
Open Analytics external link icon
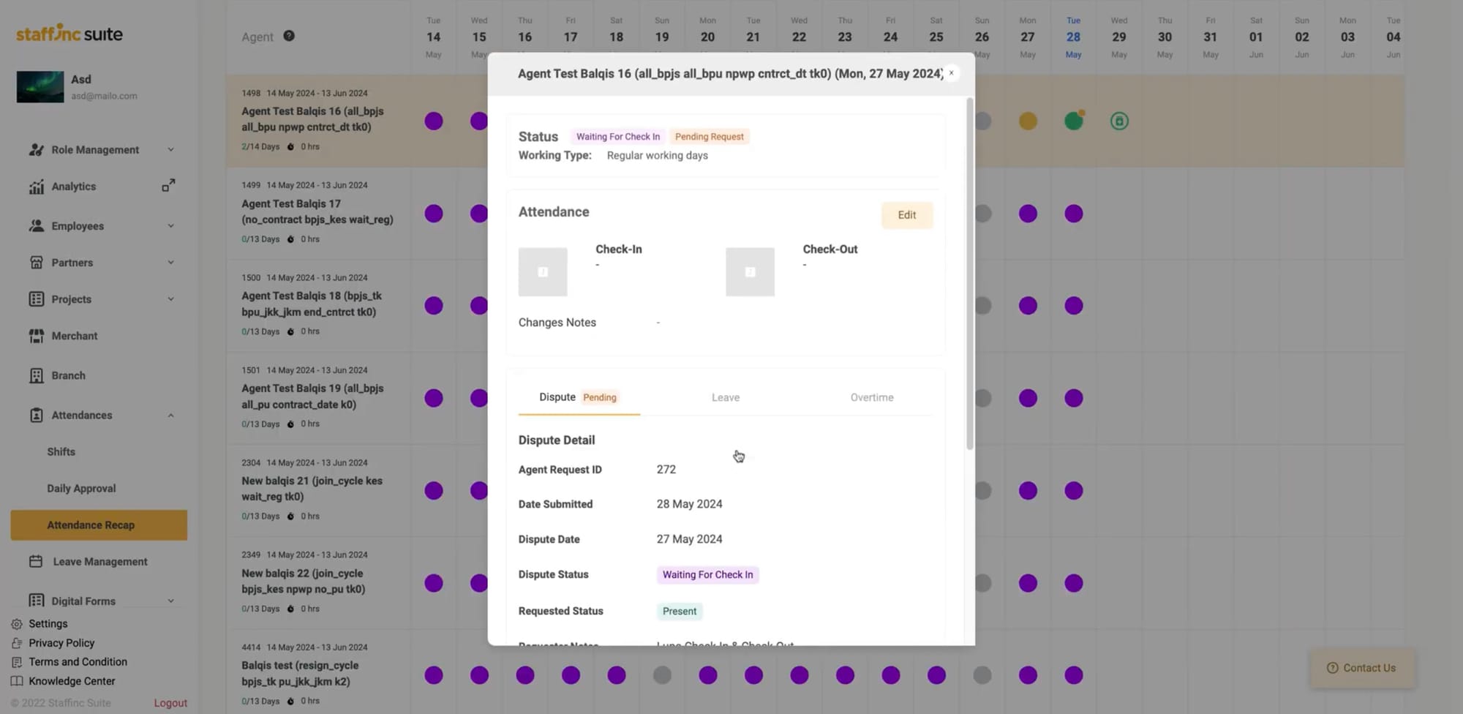tap(168, 186)
